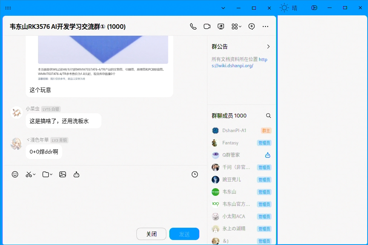Screen dimensions: 368x245
Task: Expand the group apps dropdown chevron
Action: pos(240,26)
